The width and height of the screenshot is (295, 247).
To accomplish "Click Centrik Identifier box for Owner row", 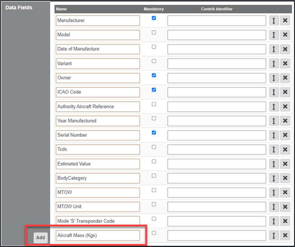I will pos(216,78).
